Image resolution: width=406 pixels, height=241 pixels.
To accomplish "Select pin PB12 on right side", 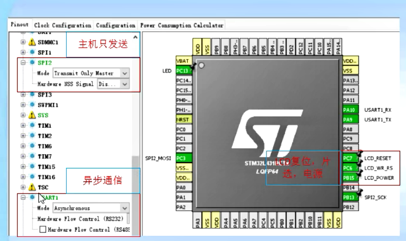I will point(350,207).
